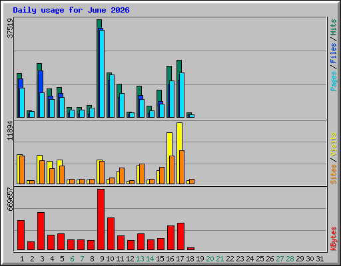This screenshot has height=266, width=341.
Task: Click the Sites legend label
Action: click(333, 174)
